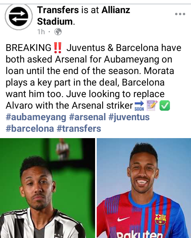
Task: Open the #transfers hashtag
Action: 79,129
